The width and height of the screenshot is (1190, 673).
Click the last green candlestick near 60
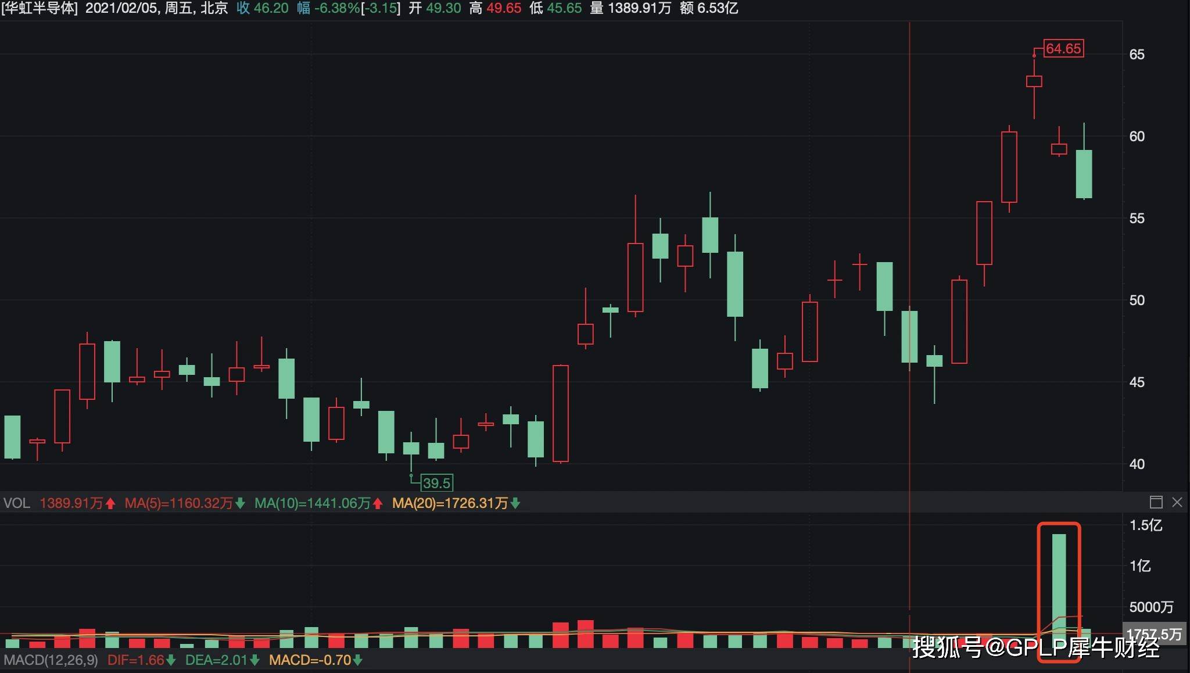coord(1084,174)
